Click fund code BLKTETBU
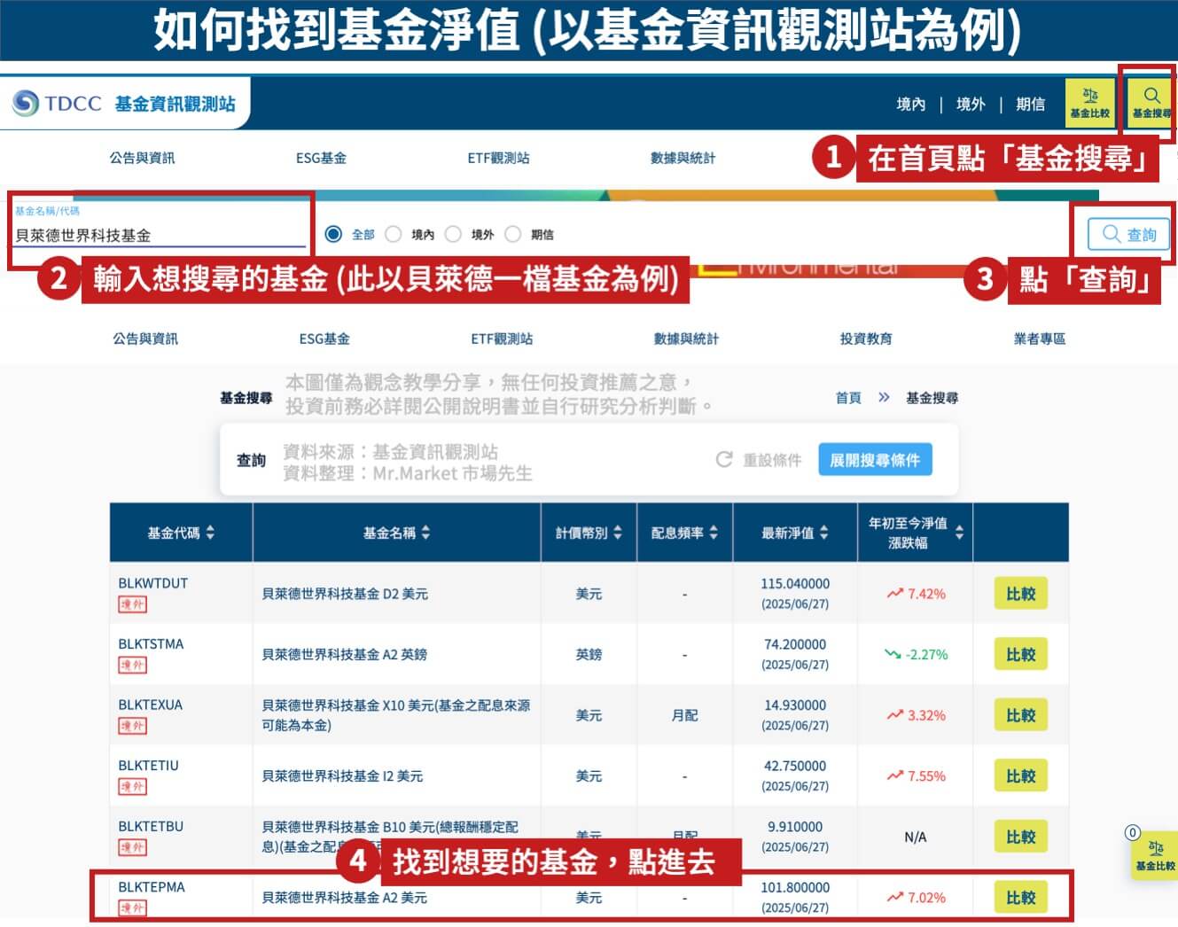1178x927 pixels. tap(151, 826)
